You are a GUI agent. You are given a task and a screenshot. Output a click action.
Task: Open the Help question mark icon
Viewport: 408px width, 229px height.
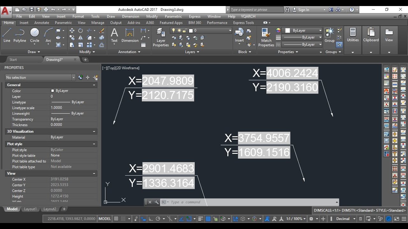click(x=352, y=10)
